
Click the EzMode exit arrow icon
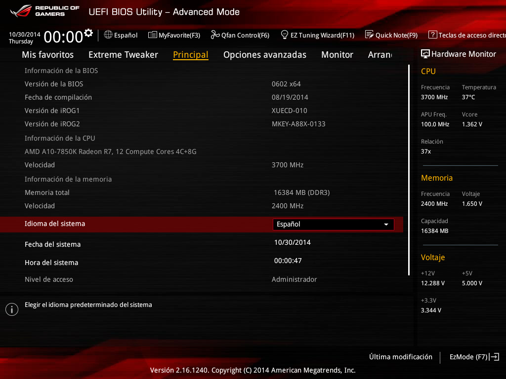click(494, 357)
